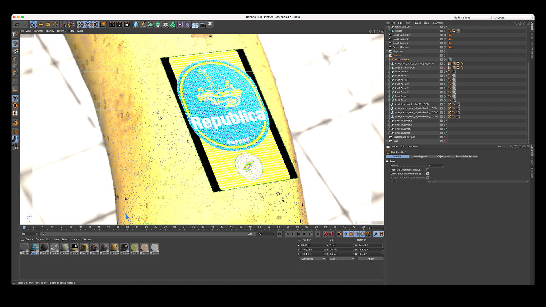
Task: Switch to Texture mode in left palette
Action: click(15, 51)
